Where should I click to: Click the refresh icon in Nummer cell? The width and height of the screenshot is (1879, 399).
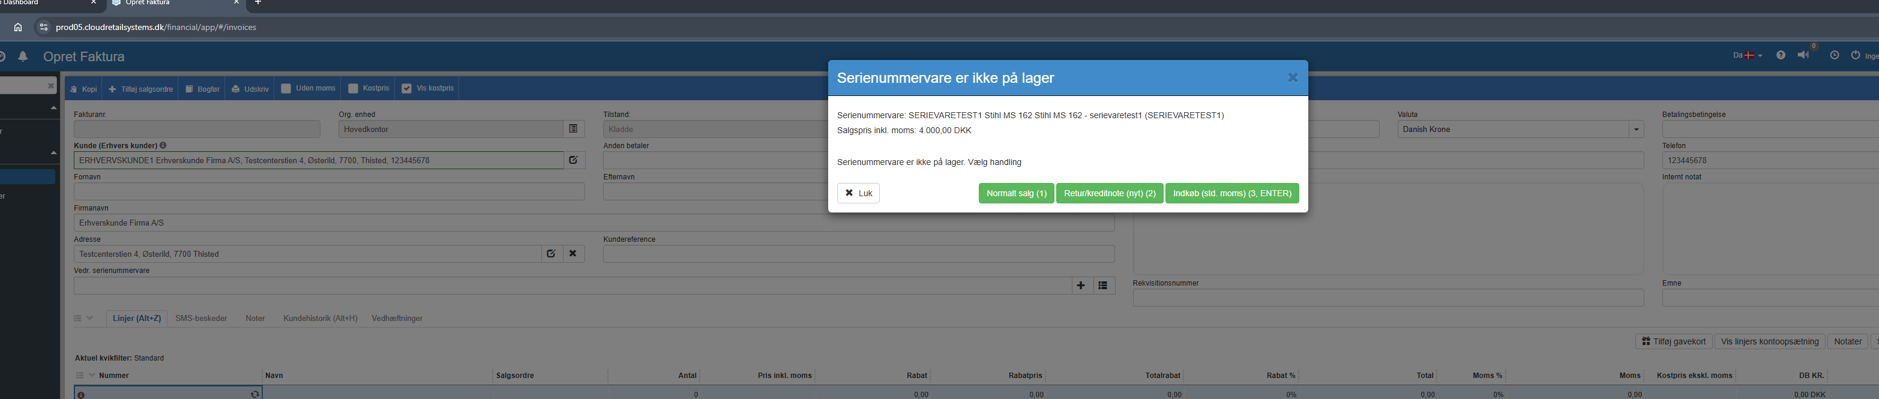254,394
